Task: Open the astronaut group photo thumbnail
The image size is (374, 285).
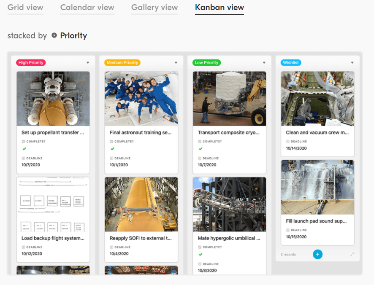Action: pyautogui.click(x=141, y=98)
